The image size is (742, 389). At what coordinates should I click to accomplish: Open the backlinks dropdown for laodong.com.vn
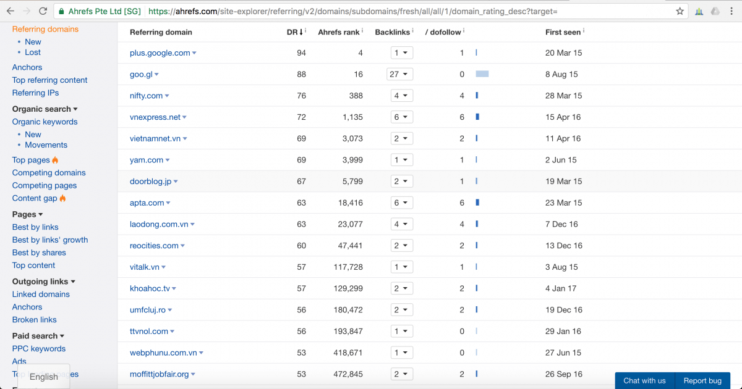[x=402, y=224]
